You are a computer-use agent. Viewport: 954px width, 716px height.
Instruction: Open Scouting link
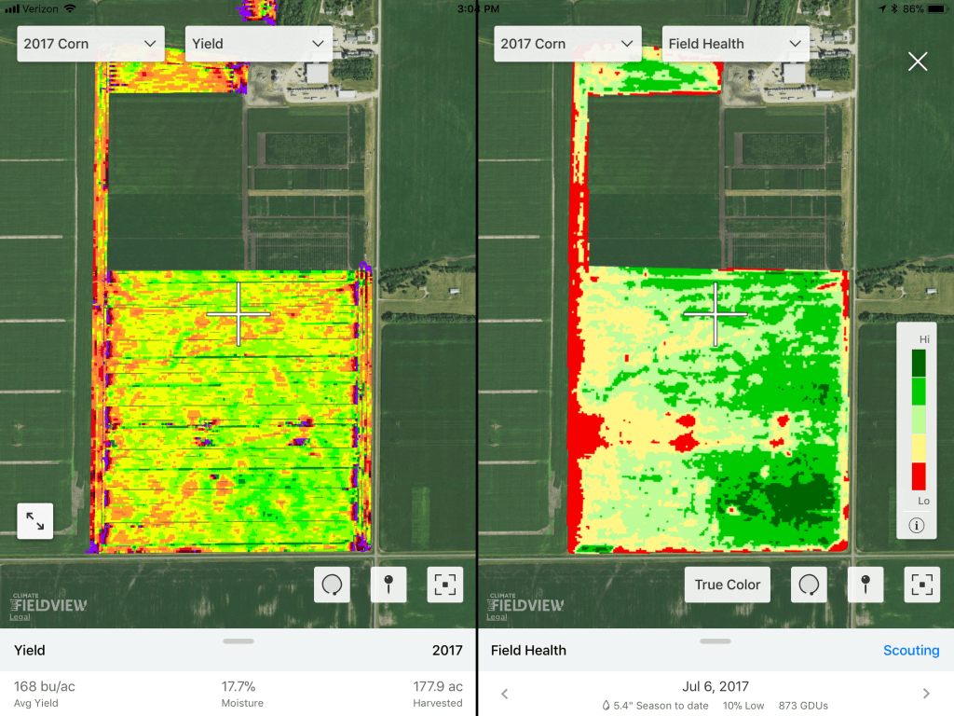tap(910, 651)
